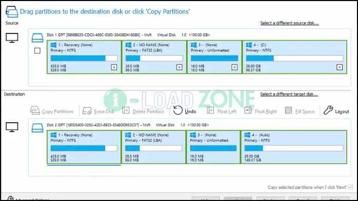Click usage bar of source Recovery partition
The width and height of the screenshot is (358, 201).
click(x=84, y=58)
